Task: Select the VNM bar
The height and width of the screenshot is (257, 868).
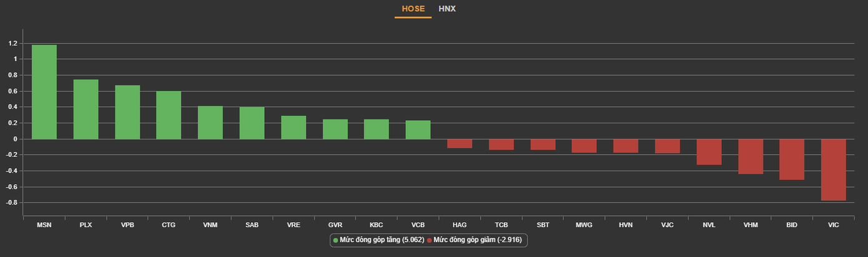Action: coord(210,123)
